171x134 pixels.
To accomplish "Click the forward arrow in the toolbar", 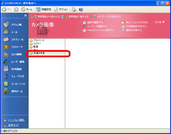I will point(16,10).
